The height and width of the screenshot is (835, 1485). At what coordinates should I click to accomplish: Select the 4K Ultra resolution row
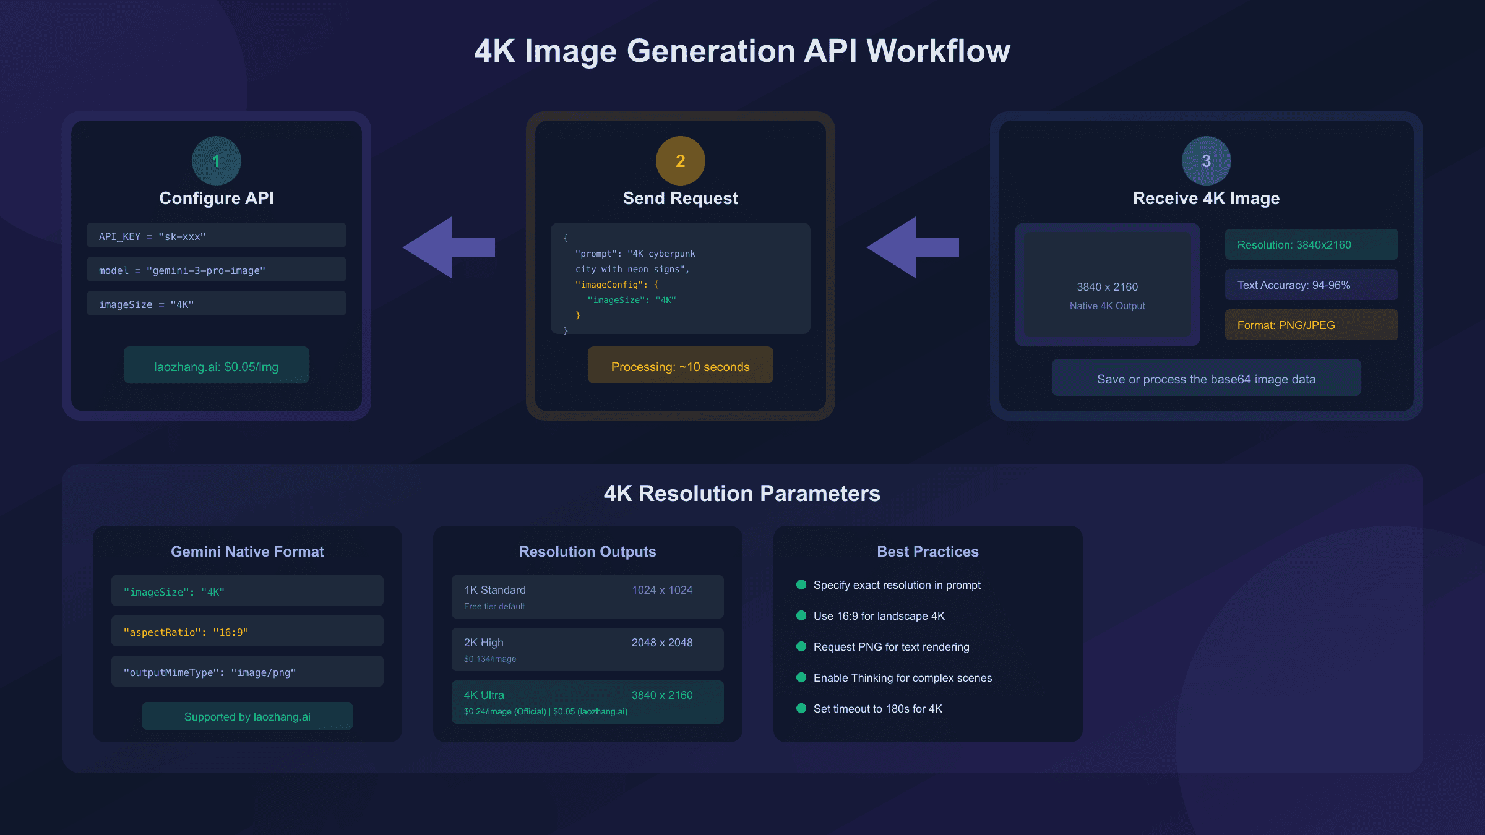tap(587, 702)
